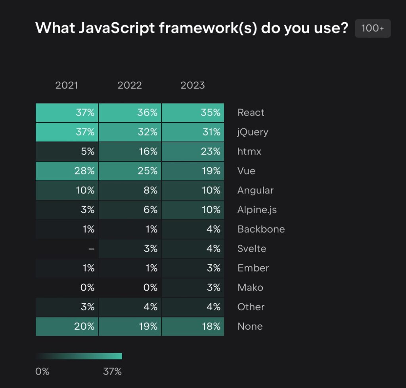Pick the Other row's 4% value for 2022

coord(130,307)
